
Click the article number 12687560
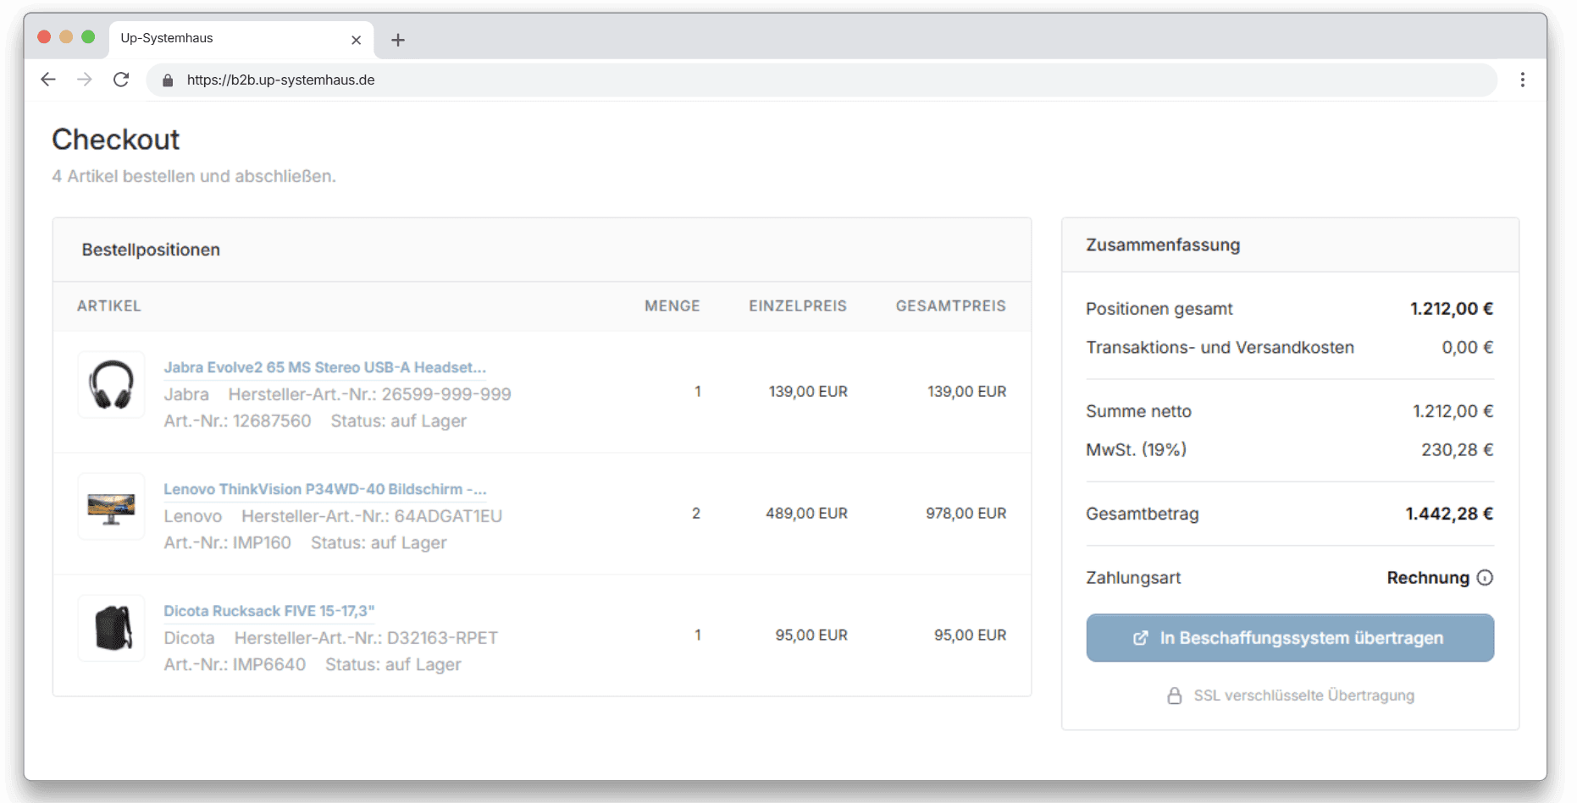pos(272,421)
